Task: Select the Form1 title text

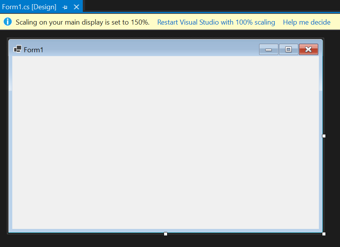Action: [x=33, y=49]
